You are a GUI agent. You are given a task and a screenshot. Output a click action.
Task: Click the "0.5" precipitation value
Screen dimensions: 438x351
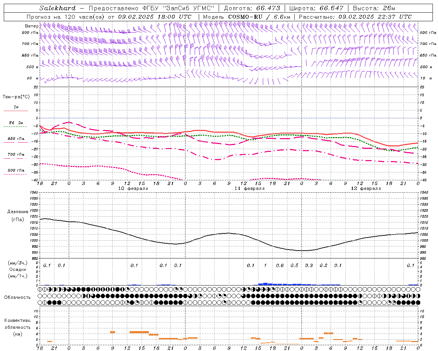(x=294, y=265)
